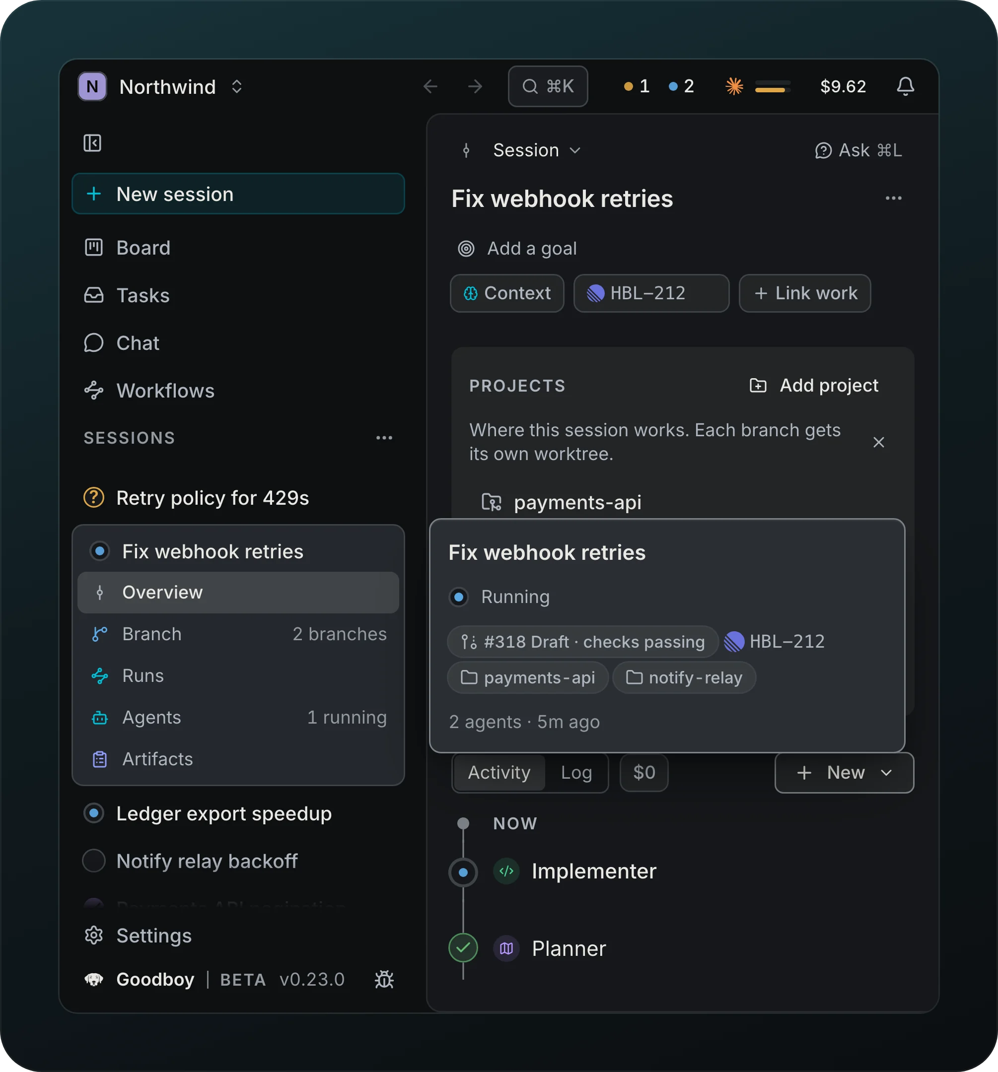The width and height of the screenshot is (998, 1072).
Task: Select the Overview item
Action: pos(238,592)
